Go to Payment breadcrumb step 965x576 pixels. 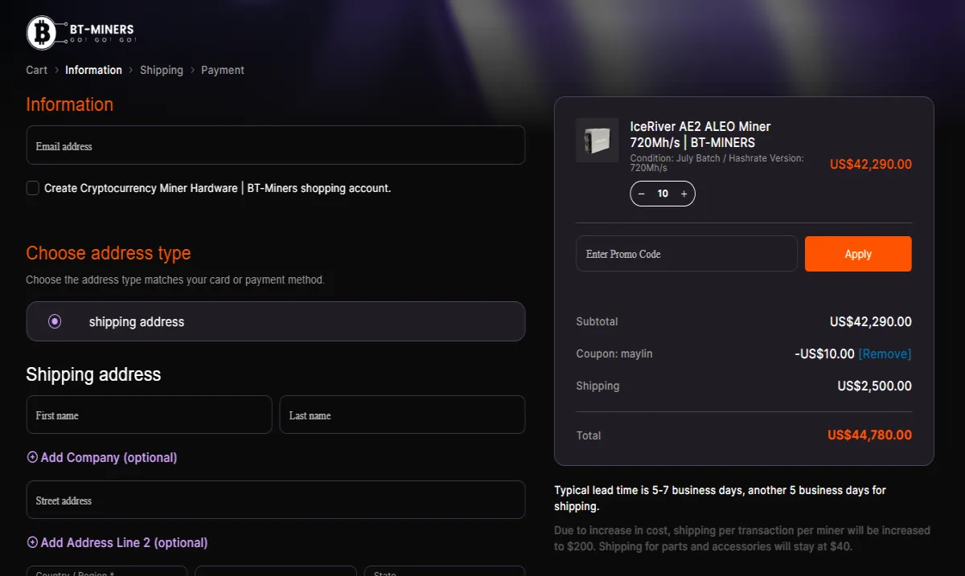coord(223,70)
